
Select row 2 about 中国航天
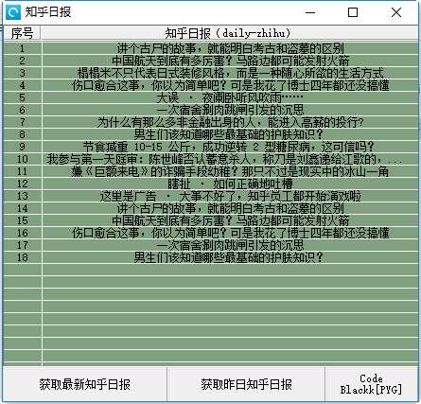[211, 61]
